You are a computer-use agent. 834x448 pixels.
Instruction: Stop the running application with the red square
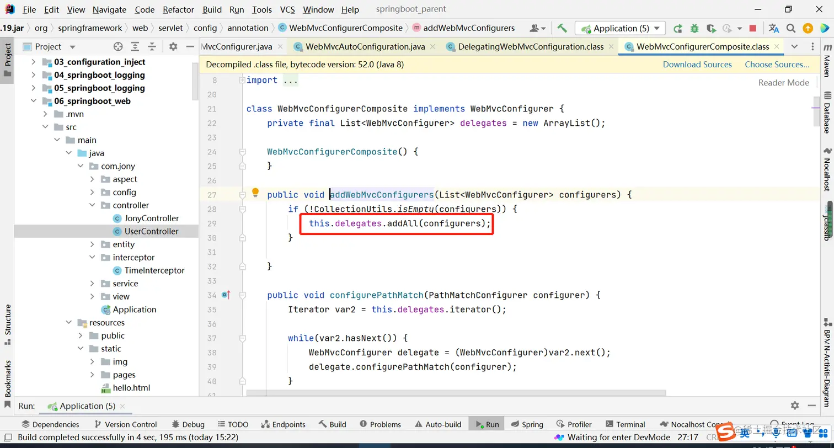click(x=753, y=28)
